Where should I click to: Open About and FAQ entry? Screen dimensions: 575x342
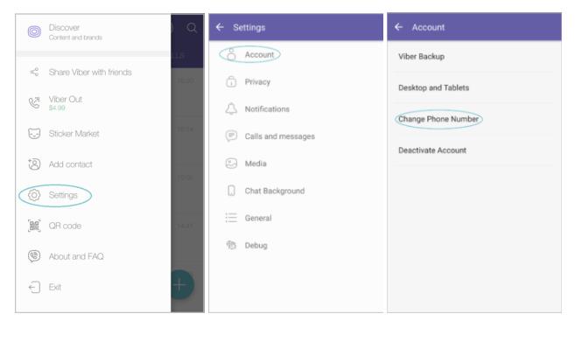coord(76,256)
